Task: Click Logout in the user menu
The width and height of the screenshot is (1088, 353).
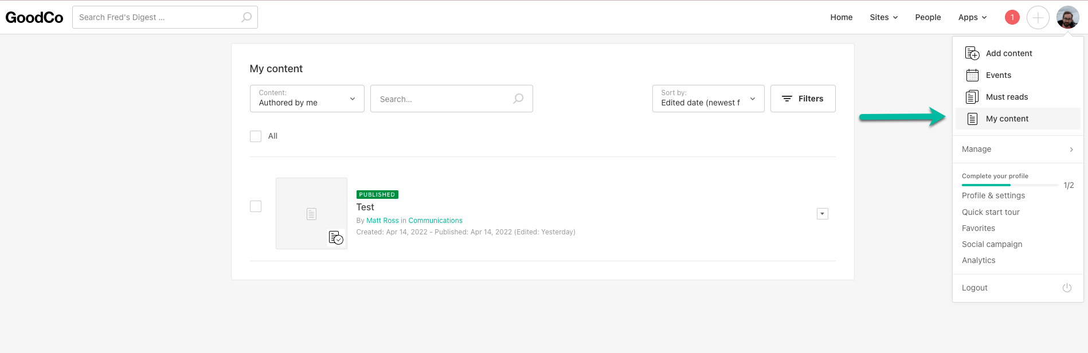Action: point(974,288)
